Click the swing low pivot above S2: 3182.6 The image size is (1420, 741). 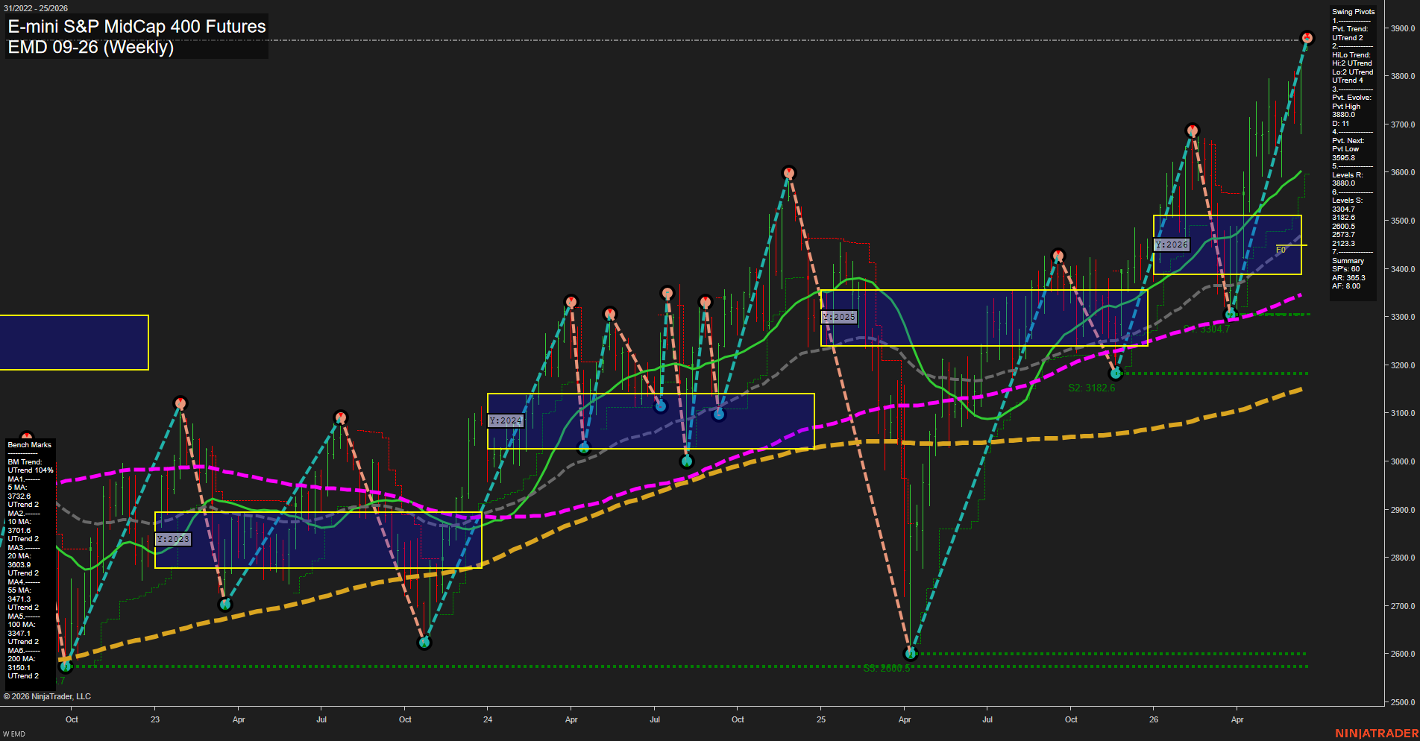1116,373
